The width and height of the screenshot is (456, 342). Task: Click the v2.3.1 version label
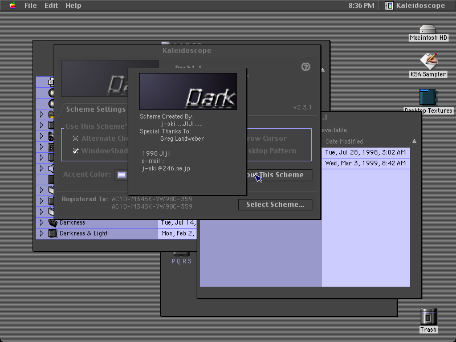[x=302, y=107]
